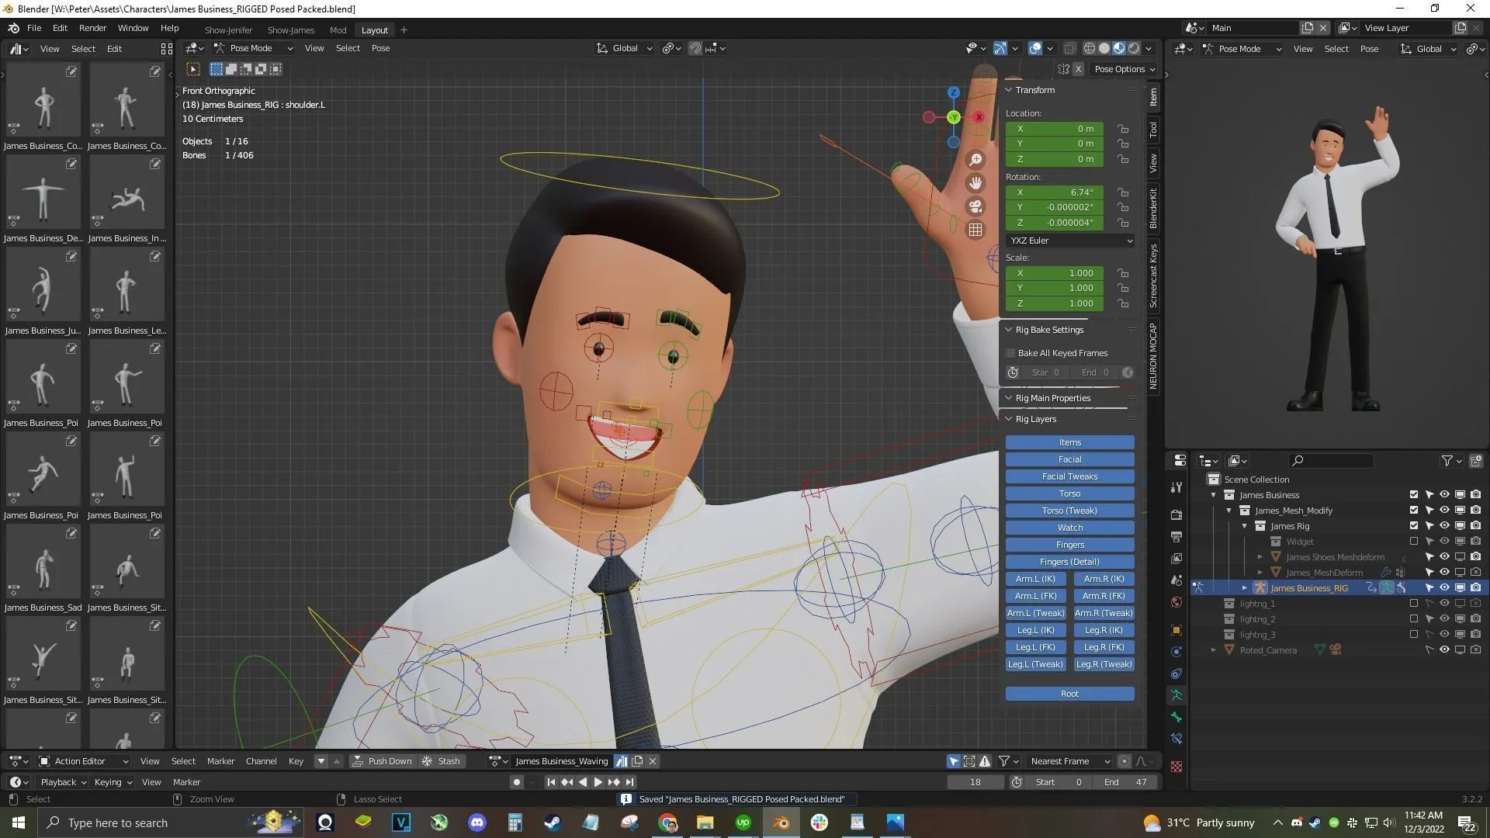The width and height of the screenshot is (1490, 838).
Task: Open the World Properties globe icon
Action: (x=1176, y=601)
